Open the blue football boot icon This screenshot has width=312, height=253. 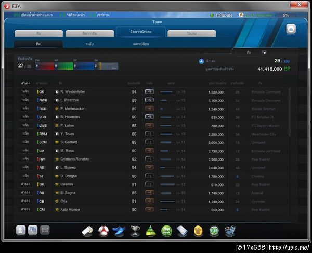pyautogui.click(x=119, y=231)
